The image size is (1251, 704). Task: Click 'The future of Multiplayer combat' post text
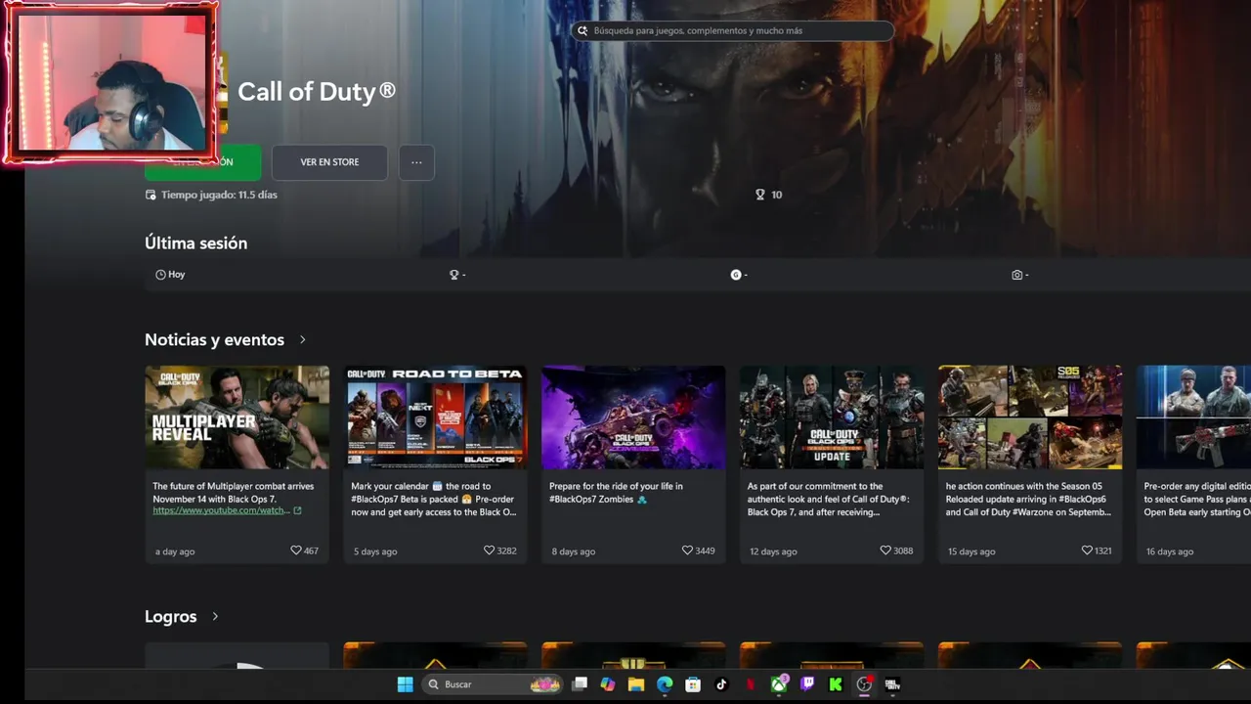click(x=234, y=492)
